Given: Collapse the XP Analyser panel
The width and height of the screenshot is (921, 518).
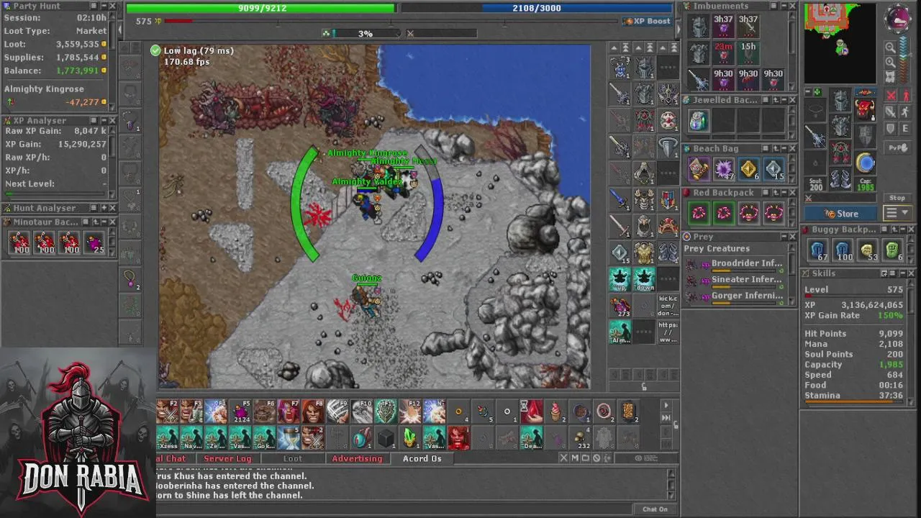Looking at the screenshot, I should (x=103, y=120).
